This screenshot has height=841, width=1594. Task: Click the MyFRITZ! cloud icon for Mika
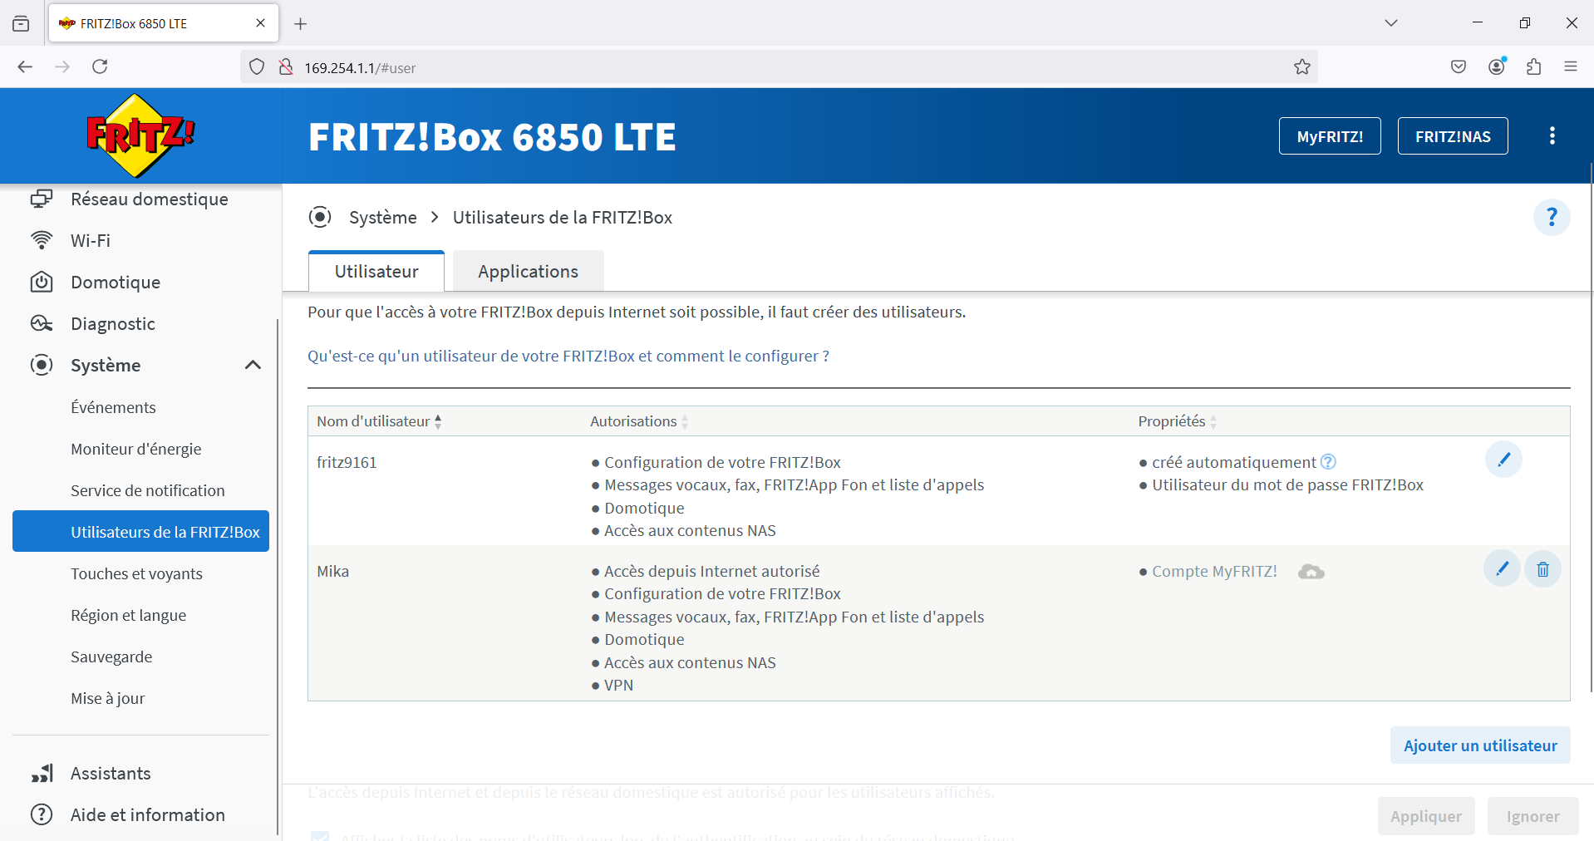1311,572
